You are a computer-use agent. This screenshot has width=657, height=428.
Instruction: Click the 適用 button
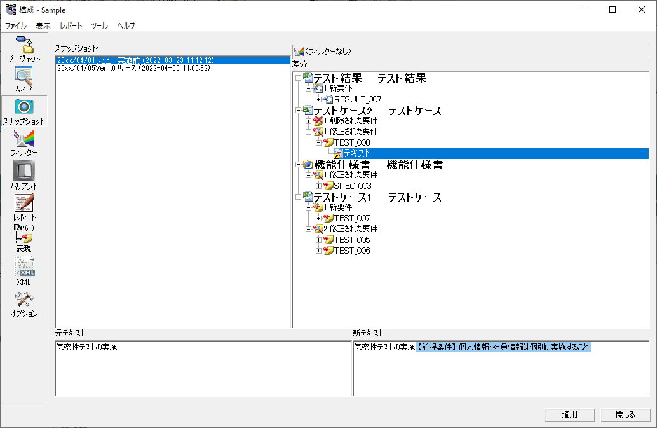pyautogui.click(x=569, y=415)
